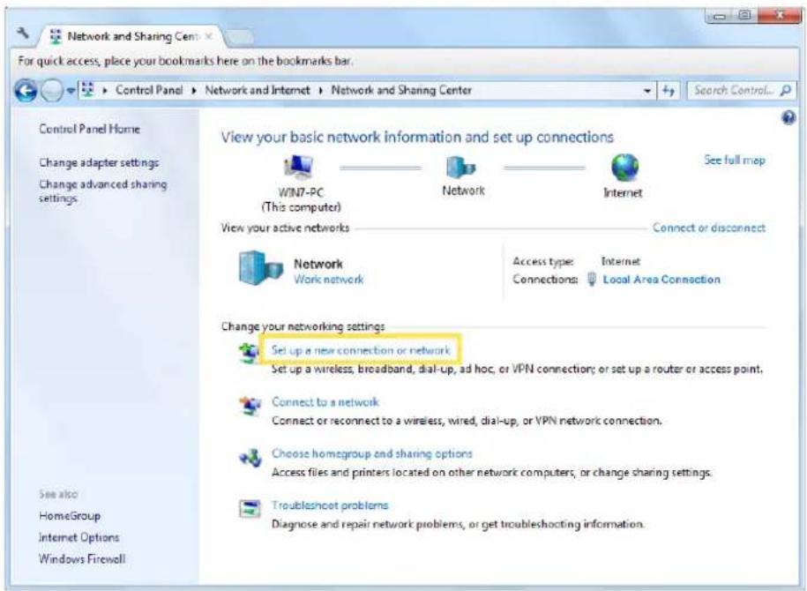The height and width of the screenshot is (591, 807).
Task: Open Change adapter settings
Action: pos(99,162)
